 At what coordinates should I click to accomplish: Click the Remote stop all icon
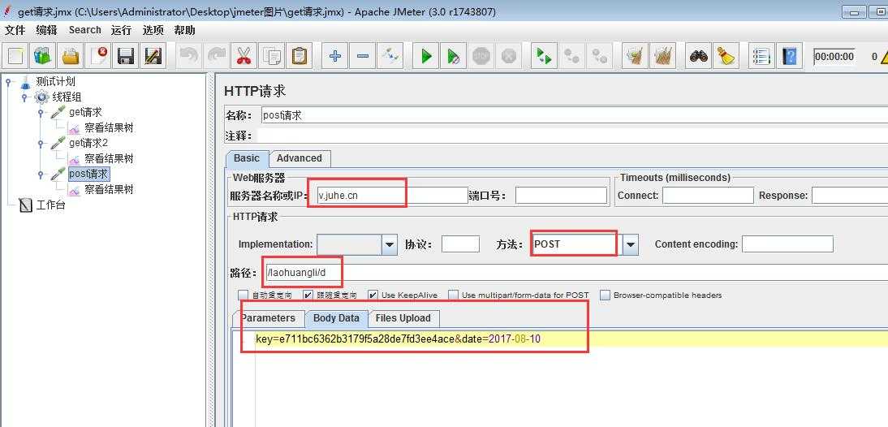coord(571,55)
